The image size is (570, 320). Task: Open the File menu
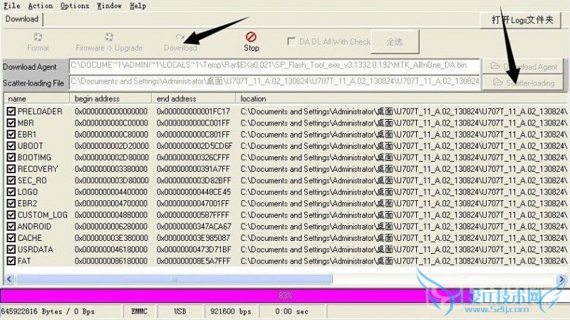pyautogui.click(x=12, y=6)
